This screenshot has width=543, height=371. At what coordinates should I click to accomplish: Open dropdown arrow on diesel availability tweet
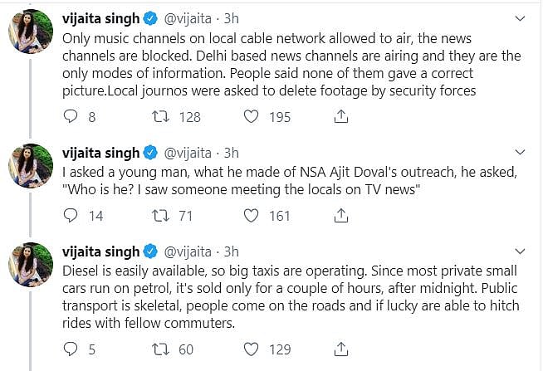(521, 251)
